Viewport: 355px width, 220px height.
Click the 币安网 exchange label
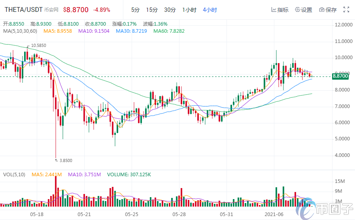(x=50, y=10)
